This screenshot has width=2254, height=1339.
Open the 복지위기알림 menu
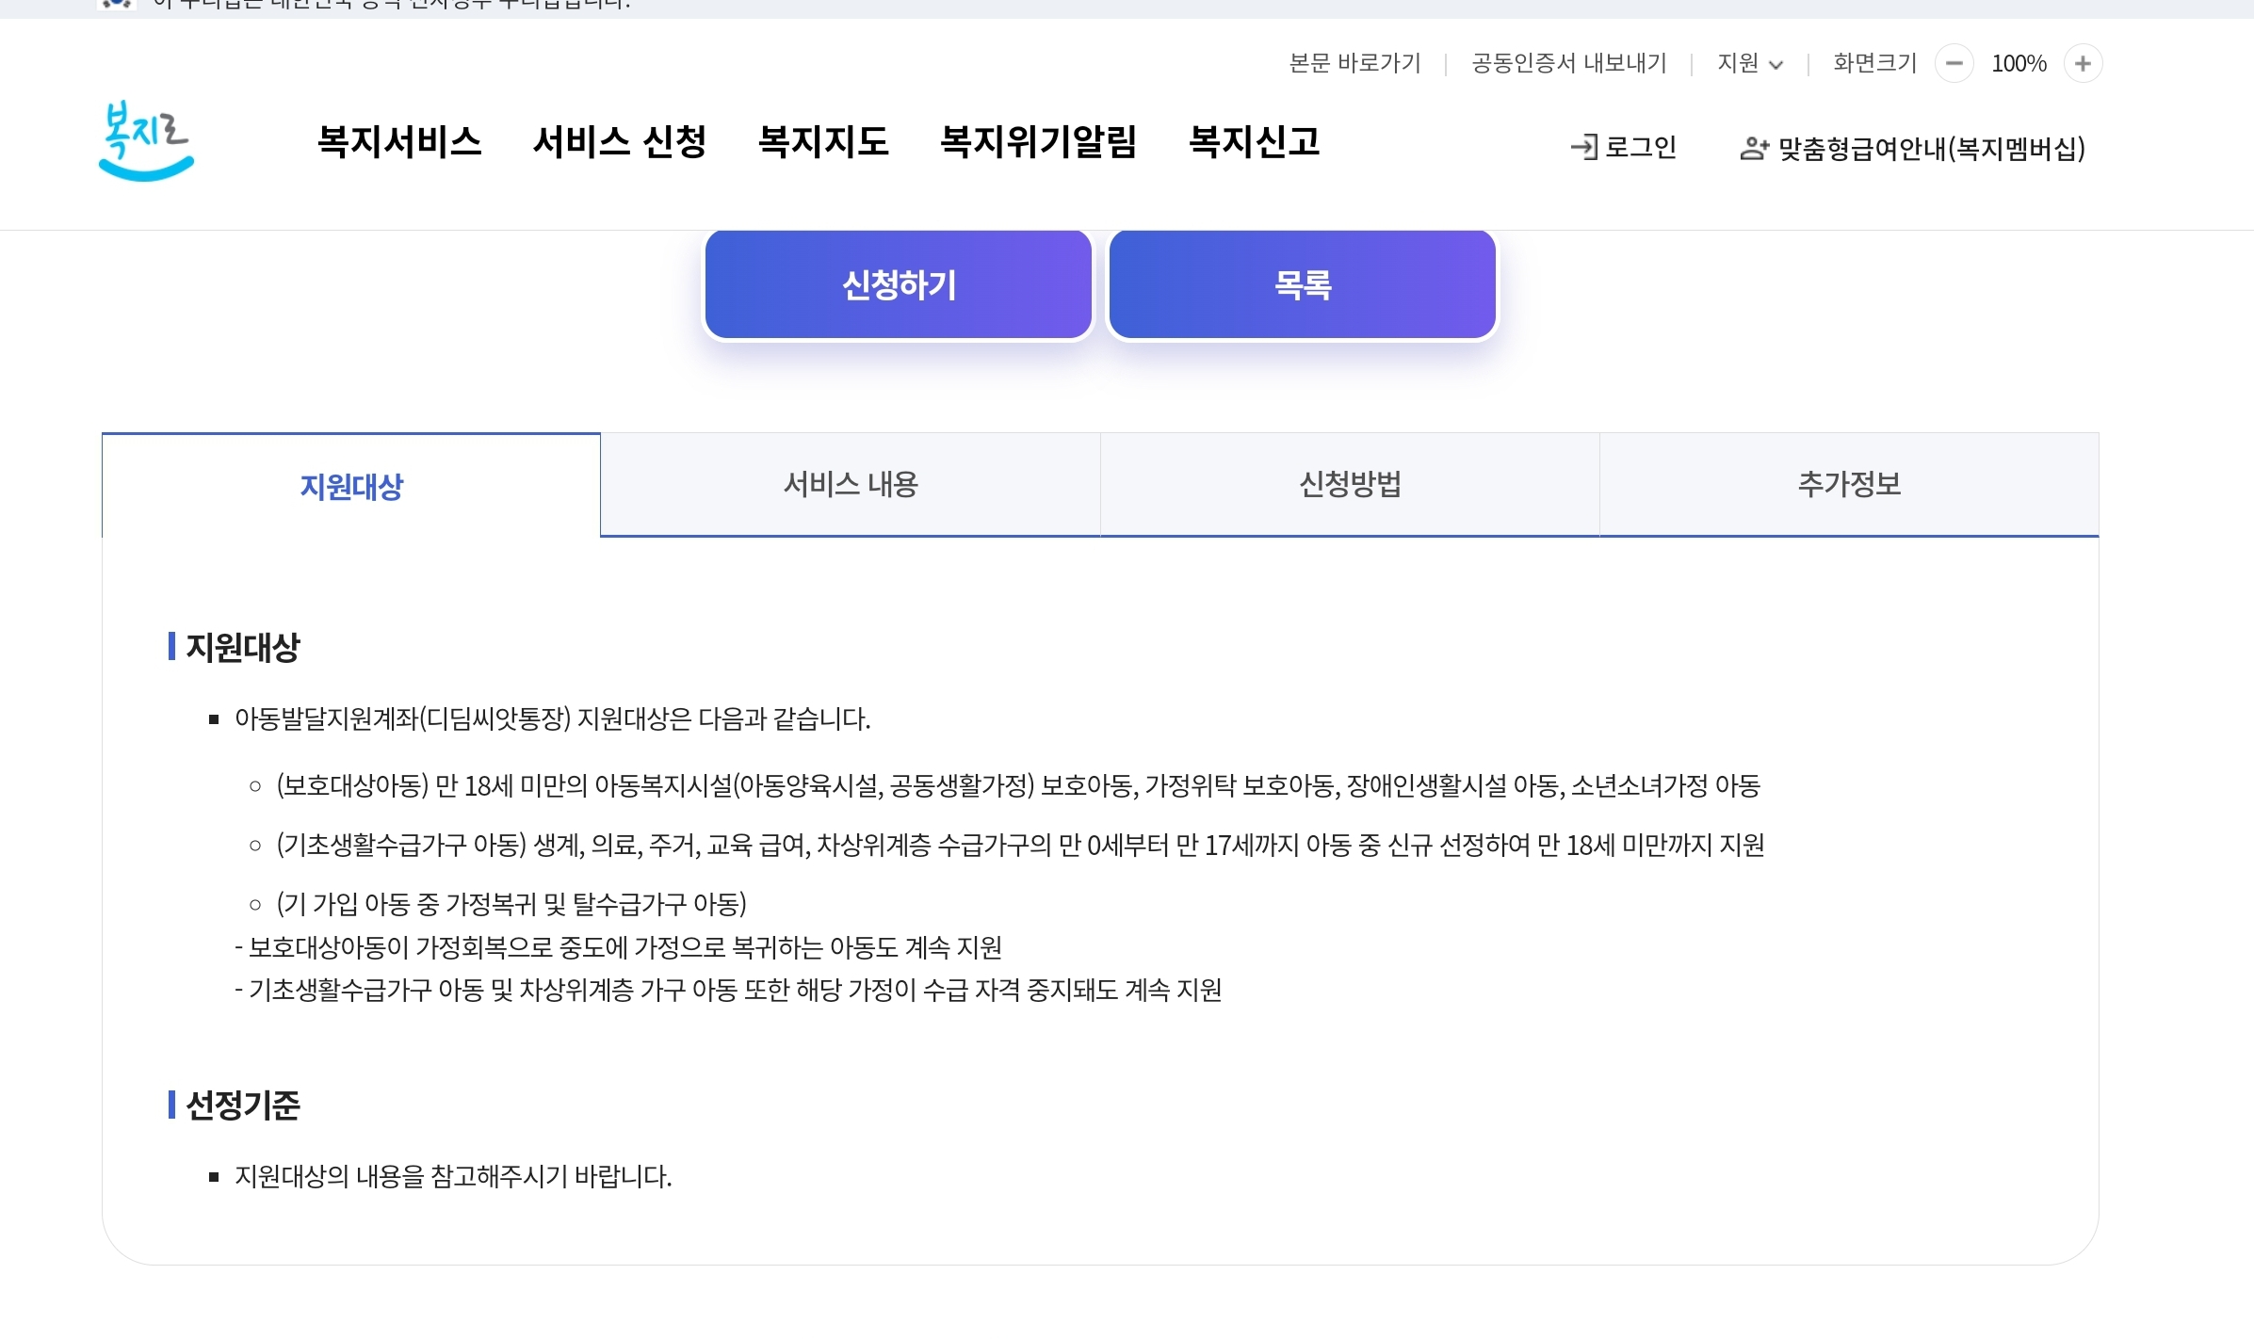coord(1038,142)
